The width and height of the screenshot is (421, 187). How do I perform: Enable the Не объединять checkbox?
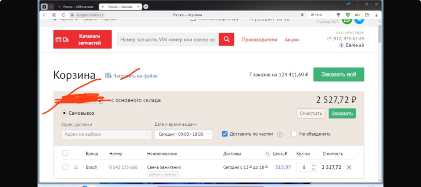click(294, 134)
